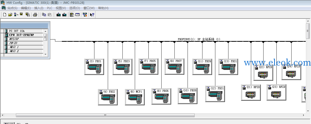311x124 pixels.
Task: Select the (24) RFID station
Action: 291,72
